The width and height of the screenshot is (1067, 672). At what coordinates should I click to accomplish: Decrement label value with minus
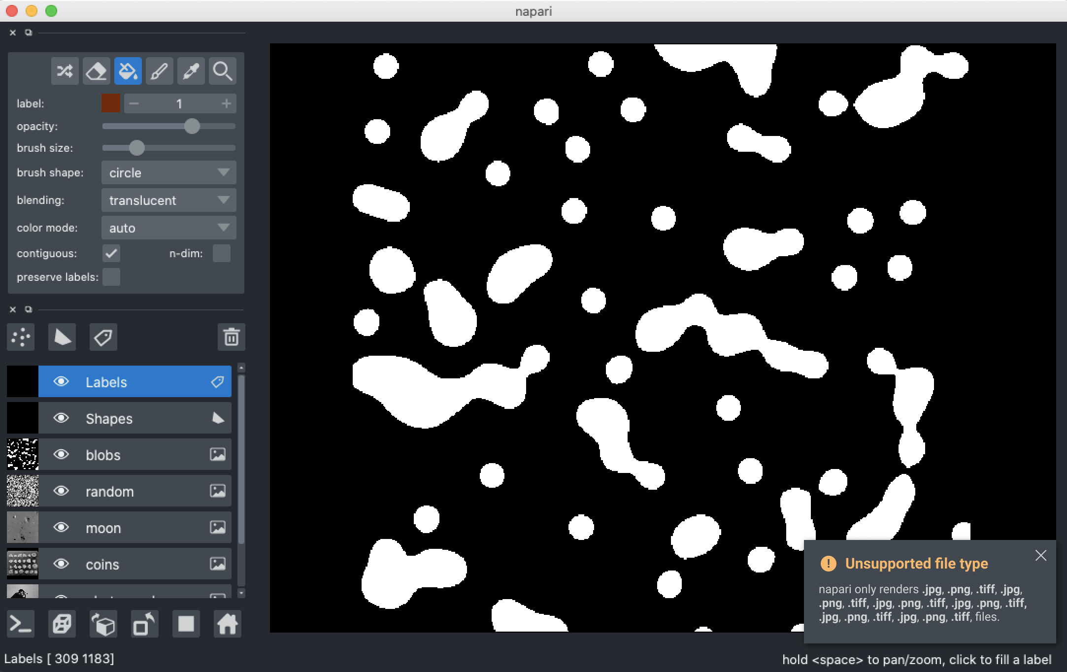point(134,103)
